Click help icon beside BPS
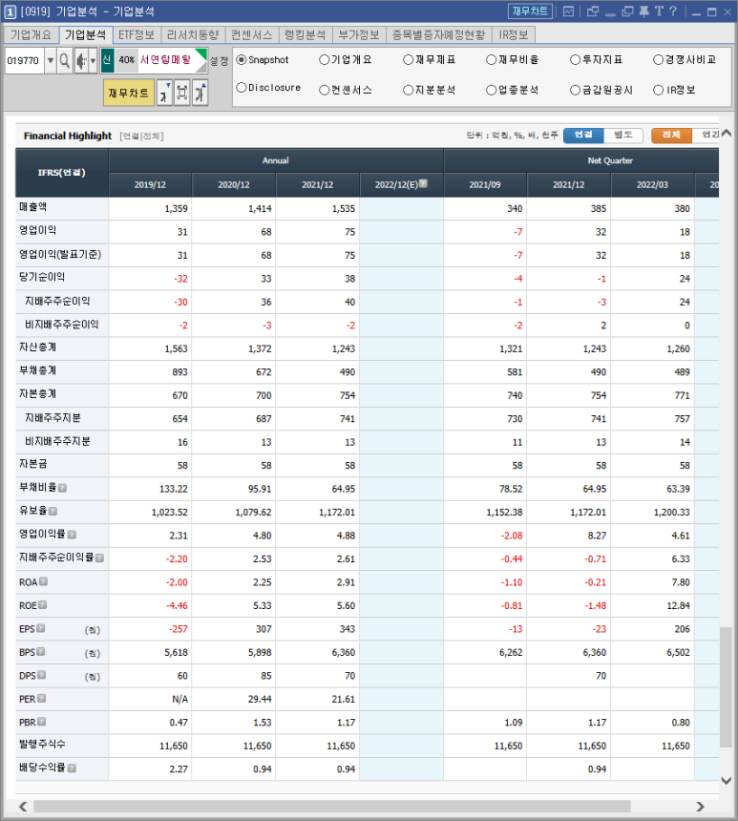This screenshot has height=821, width=738. [x=41, y=651]
